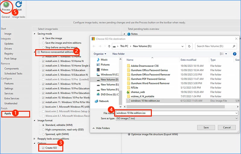Open the NTLite folder icon
The width and height of the screenshot is (241, 154).
(129, 88)
